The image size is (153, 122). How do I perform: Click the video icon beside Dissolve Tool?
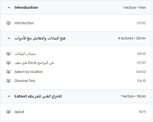[8, 81]
